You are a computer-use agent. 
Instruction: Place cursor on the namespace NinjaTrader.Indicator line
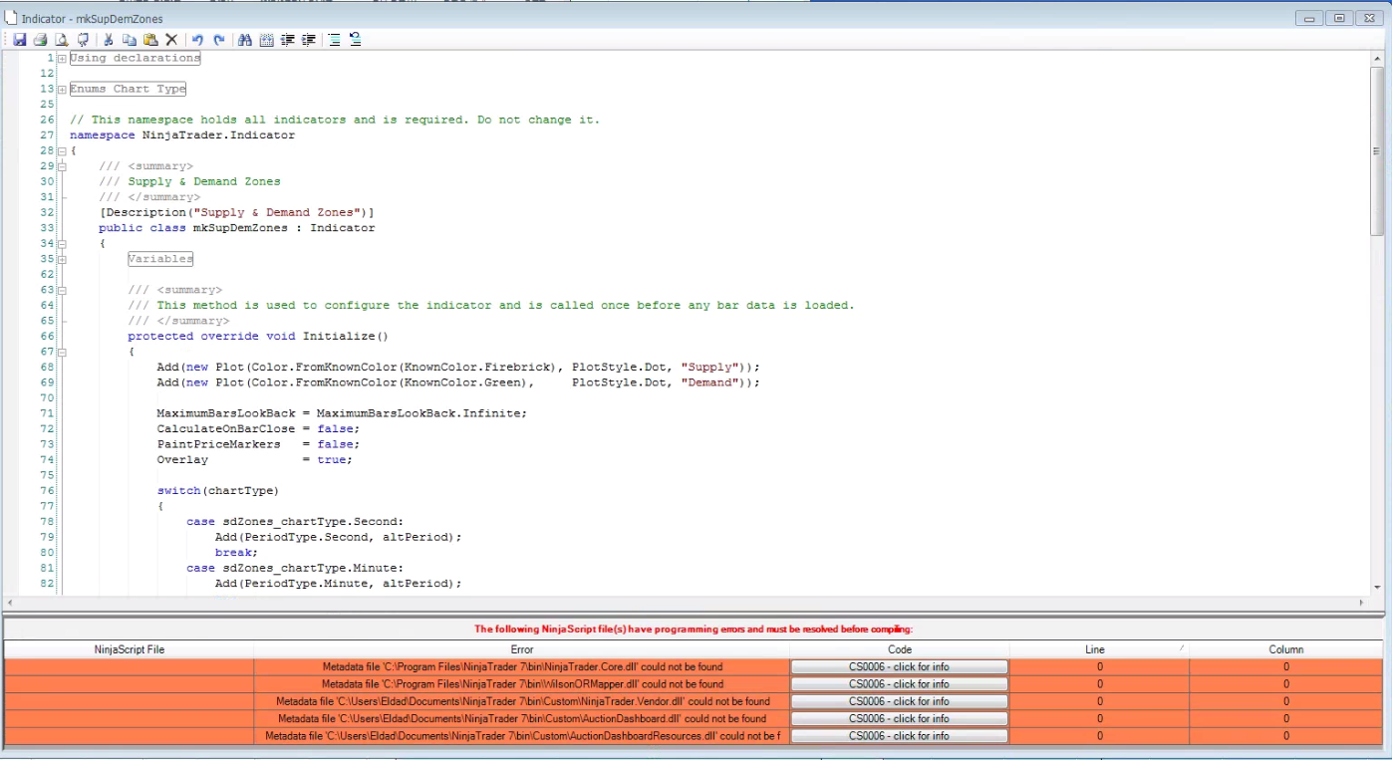click(x=182, y=135)
